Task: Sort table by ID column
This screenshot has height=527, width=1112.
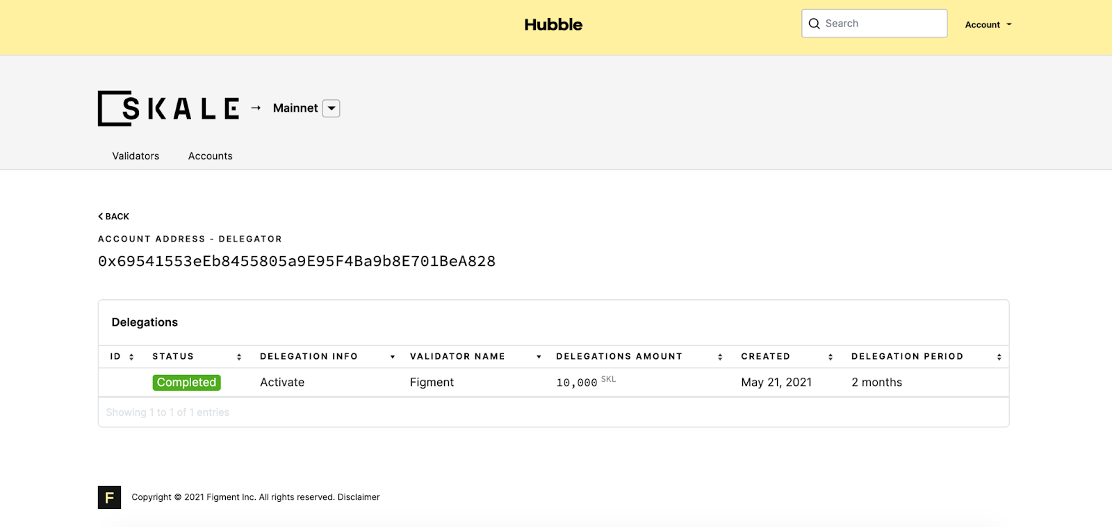Action: click(x=122, y=357)
